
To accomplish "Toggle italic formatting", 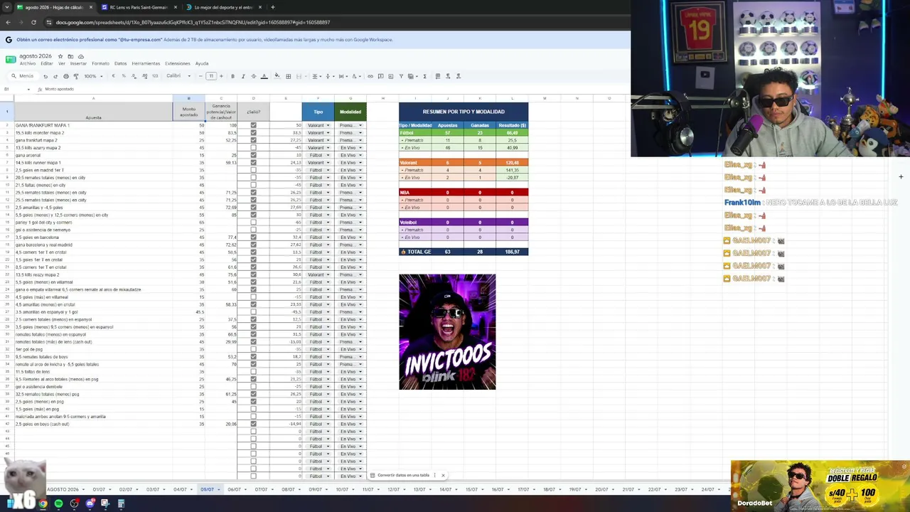I will pos(243,76).
